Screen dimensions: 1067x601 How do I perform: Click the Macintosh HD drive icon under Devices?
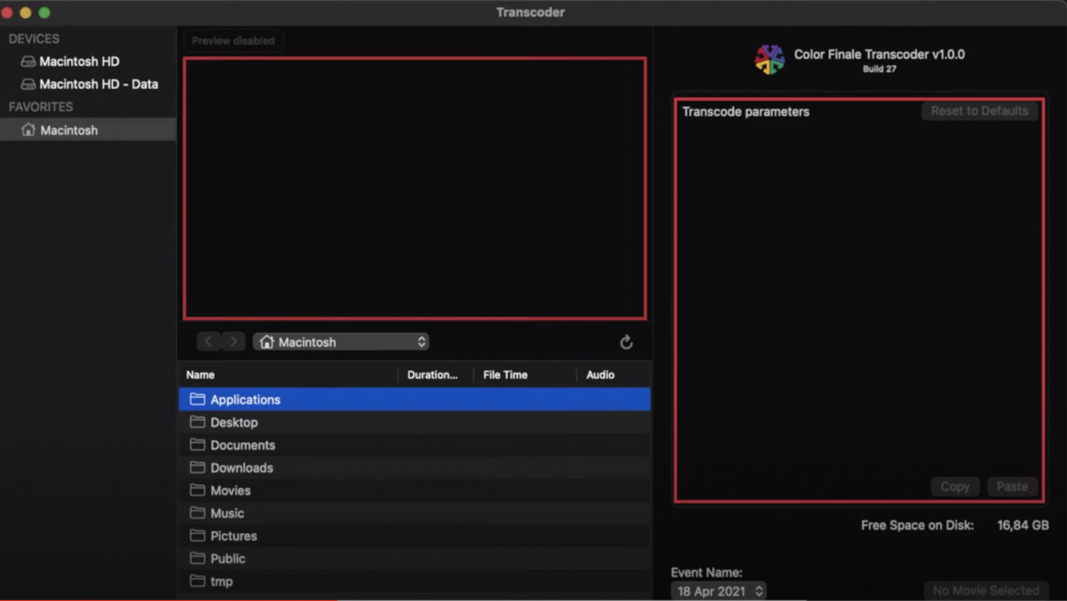[x=28, y=61]
